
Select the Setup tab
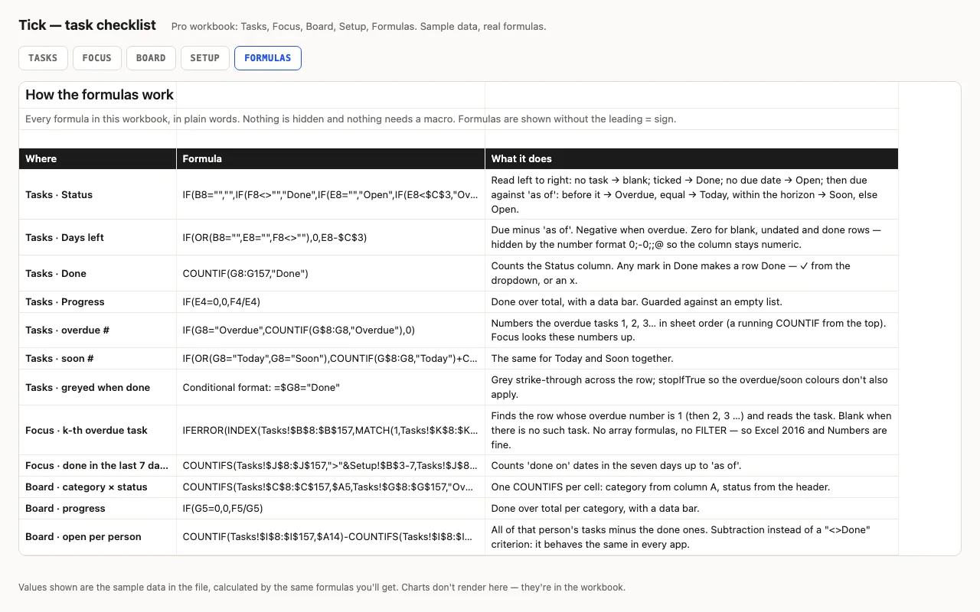[205, 58]
